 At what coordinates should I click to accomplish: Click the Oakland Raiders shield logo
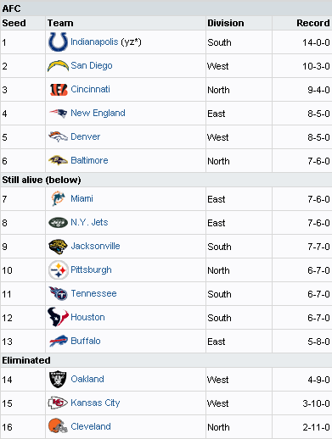[x=58, y=379]
